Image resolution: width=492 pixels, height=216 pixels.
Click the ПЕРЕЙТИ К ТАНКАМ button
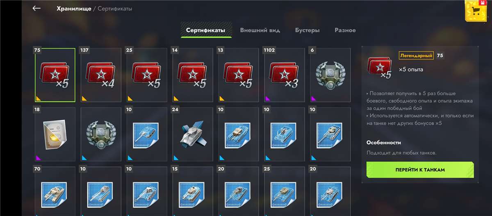click(x=420, y=170)
